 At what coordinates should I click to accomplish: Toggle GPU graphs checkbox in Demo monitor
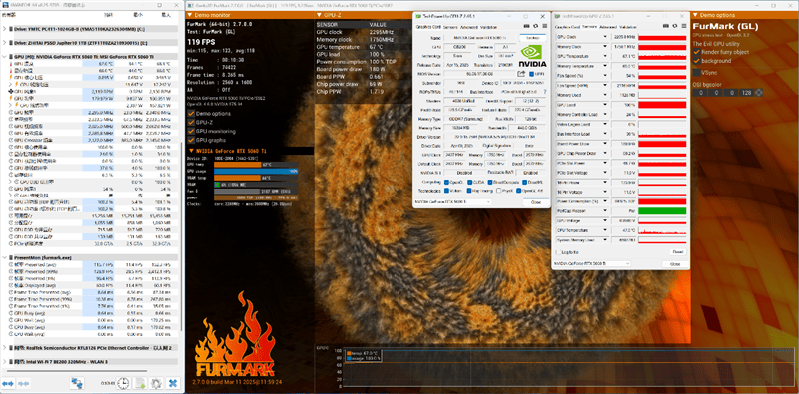(x=191, y=140)
